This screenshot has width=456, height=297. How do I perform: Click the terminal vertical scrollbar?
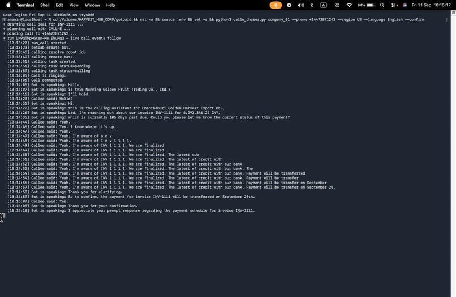(x=453, y=154)
